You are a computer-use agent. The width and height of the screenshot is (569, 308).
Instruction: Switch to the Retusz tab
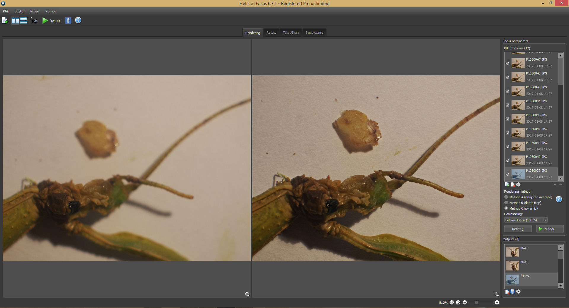tap(271, 33)
